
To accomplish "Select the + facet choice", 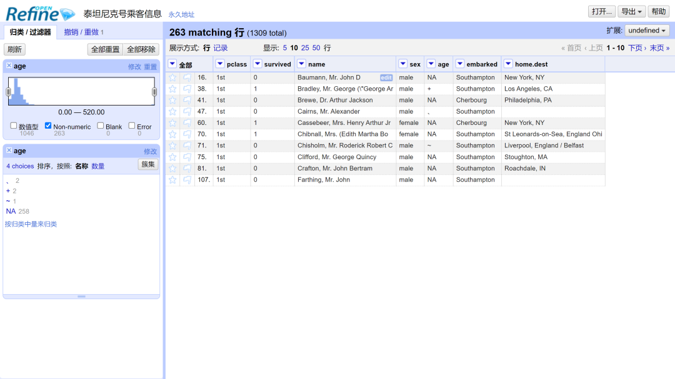I will tap(7, 191).
